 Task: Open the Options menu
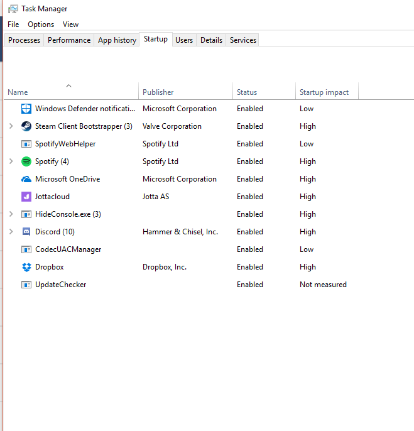tap(41, 25)
